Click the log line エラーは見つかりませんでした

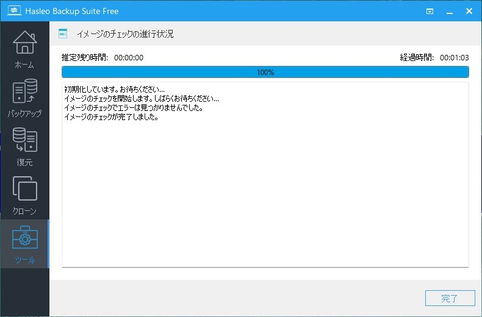134,108
